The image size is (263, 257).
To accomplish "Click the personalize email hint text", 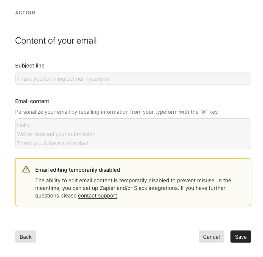I will pos(117,112).
